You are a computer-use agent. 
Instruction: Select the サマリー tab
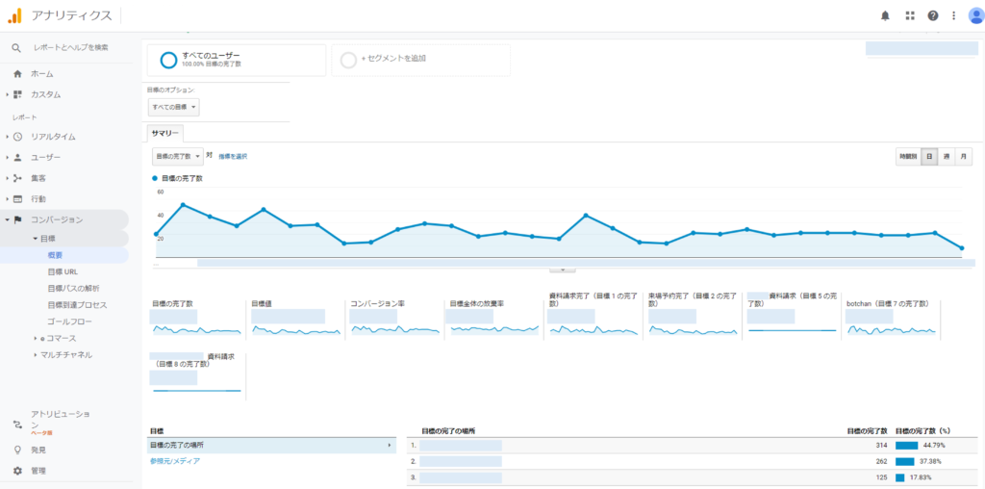165,133
